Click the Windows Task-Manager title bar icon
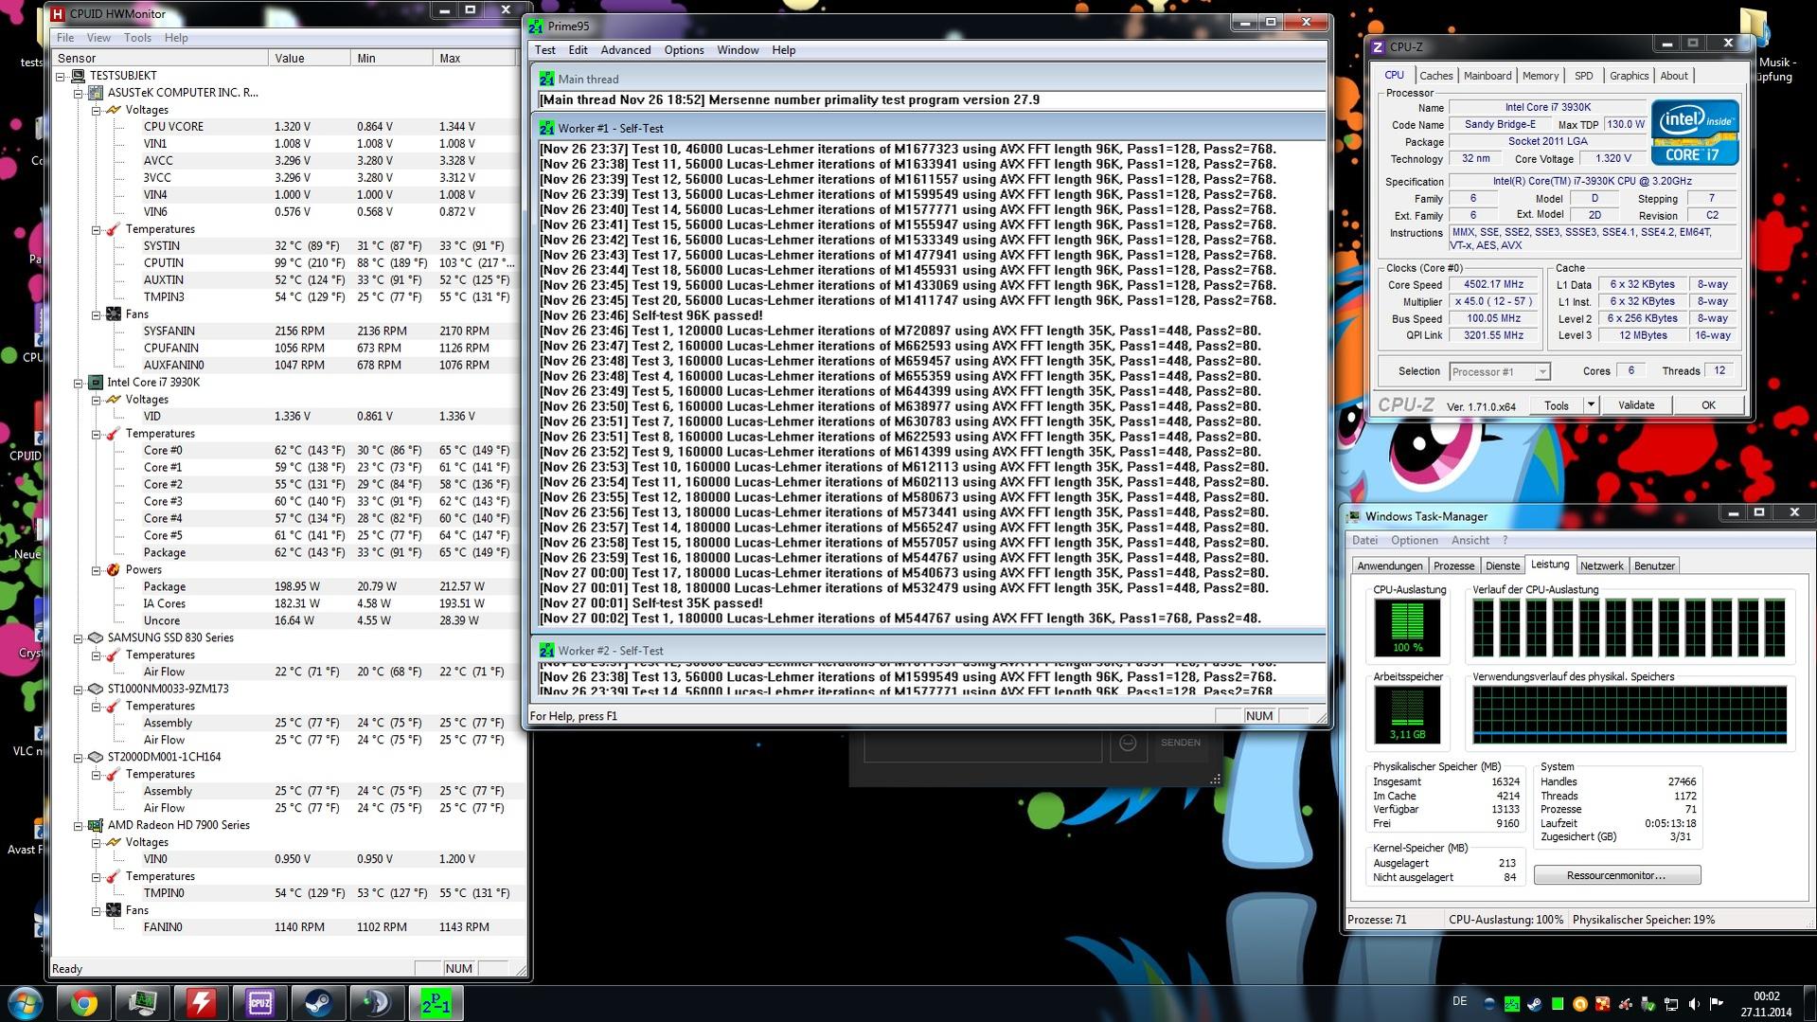 [x=1354, y=517]
